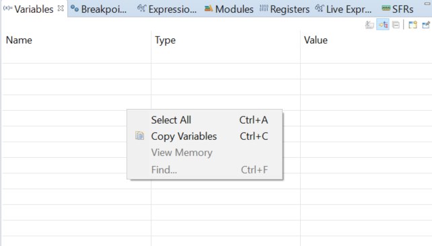Screen dimensions: 432x246
Task: Switch to Live Expressions tab
Action: (x=343, y=9)
